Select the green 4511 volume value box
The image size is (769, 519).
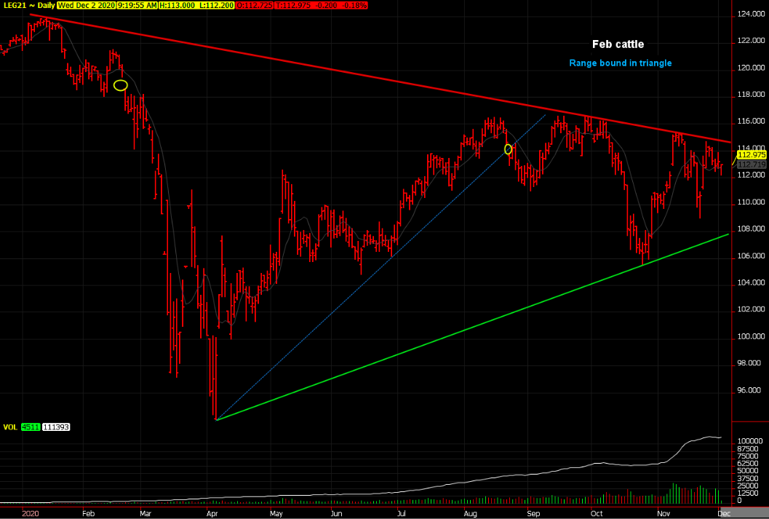coord(31,427)
